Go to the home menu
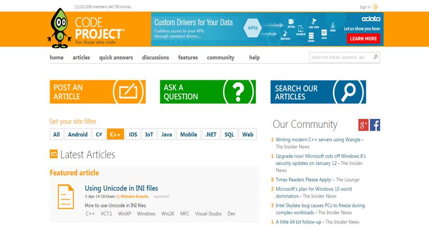Screen dimensions: 429x227 pyautogui.click(x=57, y=57)
